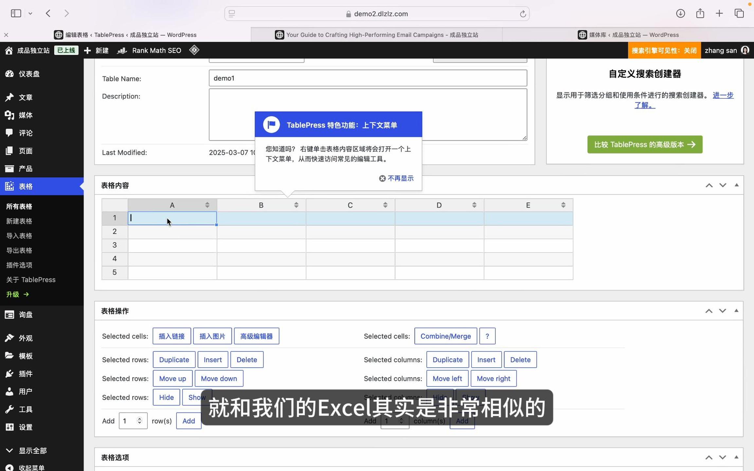The image size is (754, 471).
Task: Click Combine/Merge button
Action: click(445, 336)
